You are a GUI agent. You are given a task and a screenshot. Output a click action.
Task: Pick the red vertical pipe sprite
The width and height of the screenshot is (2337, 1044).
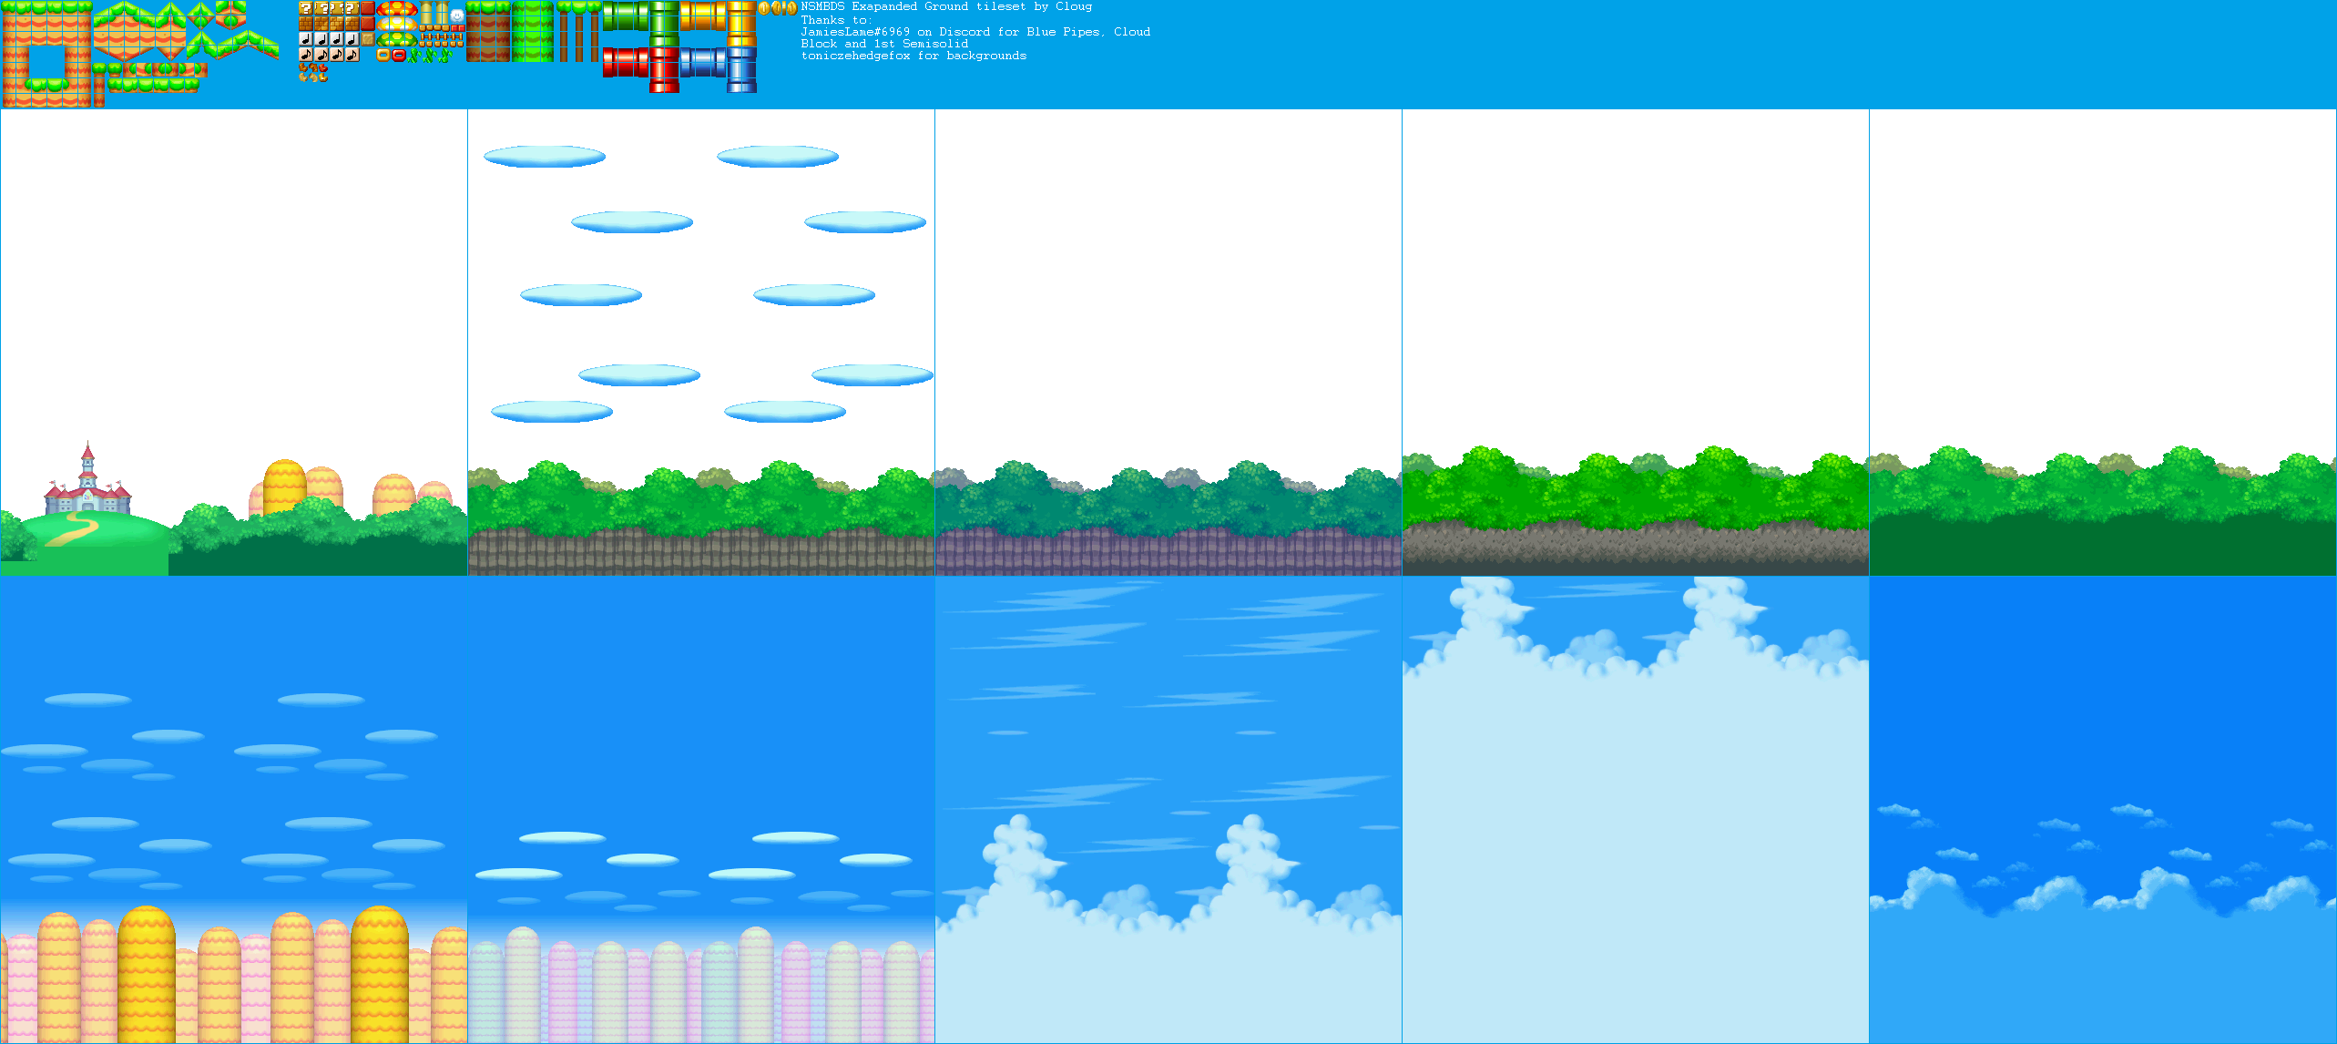pyautogui.click(x=664, y=70)
